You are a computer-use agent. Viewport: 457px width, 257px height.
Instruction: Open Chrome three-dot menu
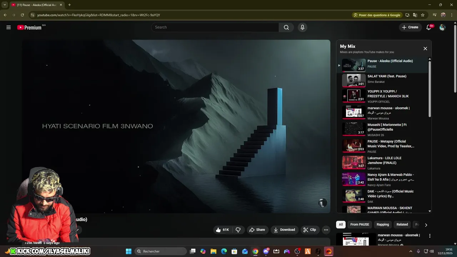click(451, 15)
